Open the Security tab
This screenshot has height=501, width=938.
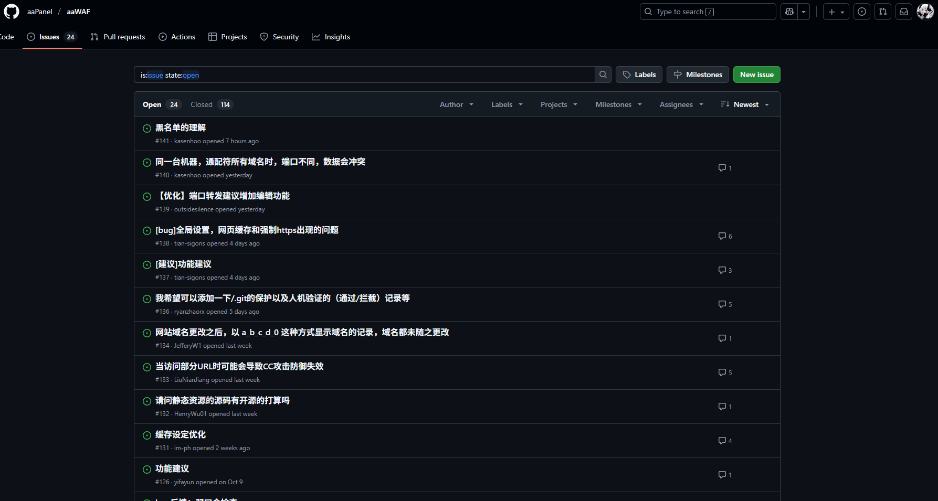coord(286,37)
